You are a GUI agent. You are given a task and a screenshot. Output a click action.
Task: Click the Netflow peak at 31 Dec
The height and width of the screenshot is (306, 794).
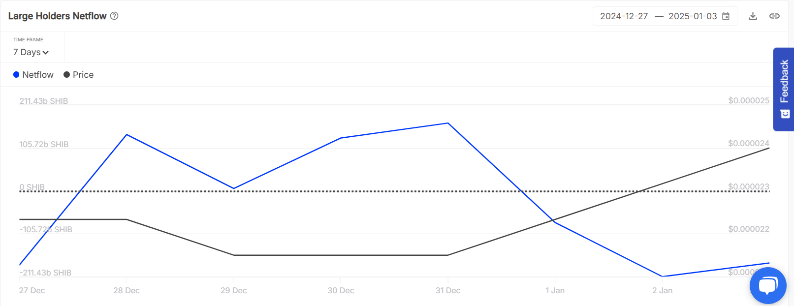pos(448,123)
